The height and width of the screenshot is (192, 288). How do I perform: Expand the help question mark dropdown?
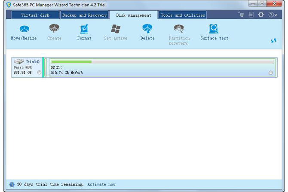pyautogui.click(x=273, y=15)
